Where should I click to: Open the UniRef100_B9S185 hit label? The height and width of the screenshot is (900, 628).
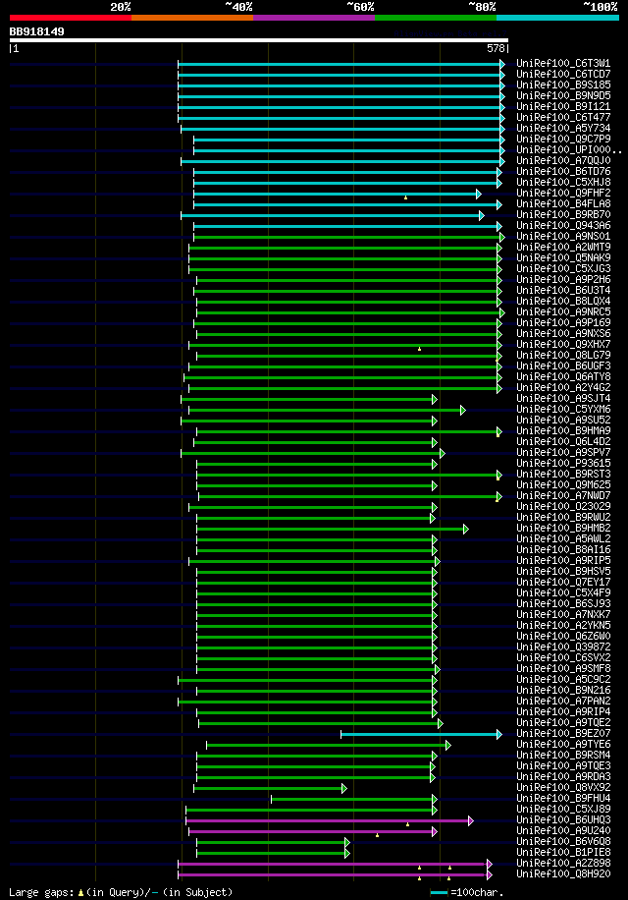coord(563,84)
